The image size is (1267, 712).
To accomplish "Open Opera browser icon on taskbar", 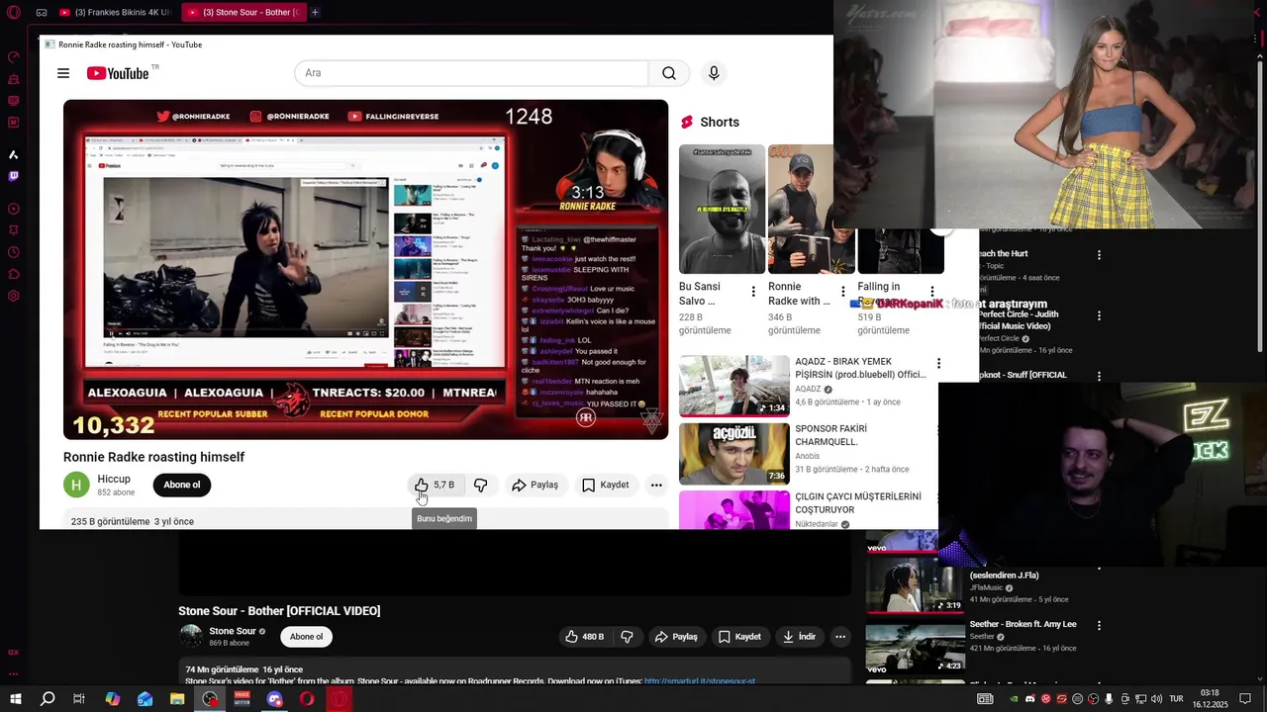I will 307,699.
